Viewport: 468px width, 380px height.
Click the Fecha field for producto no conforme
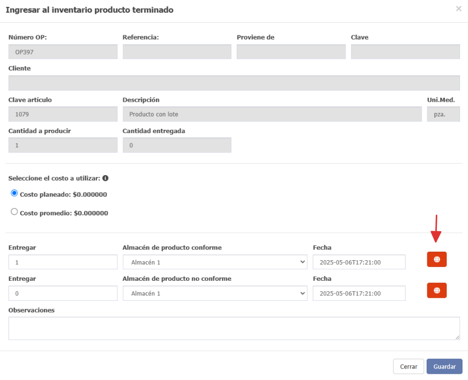pyautogui.click(x=359, y=293)
